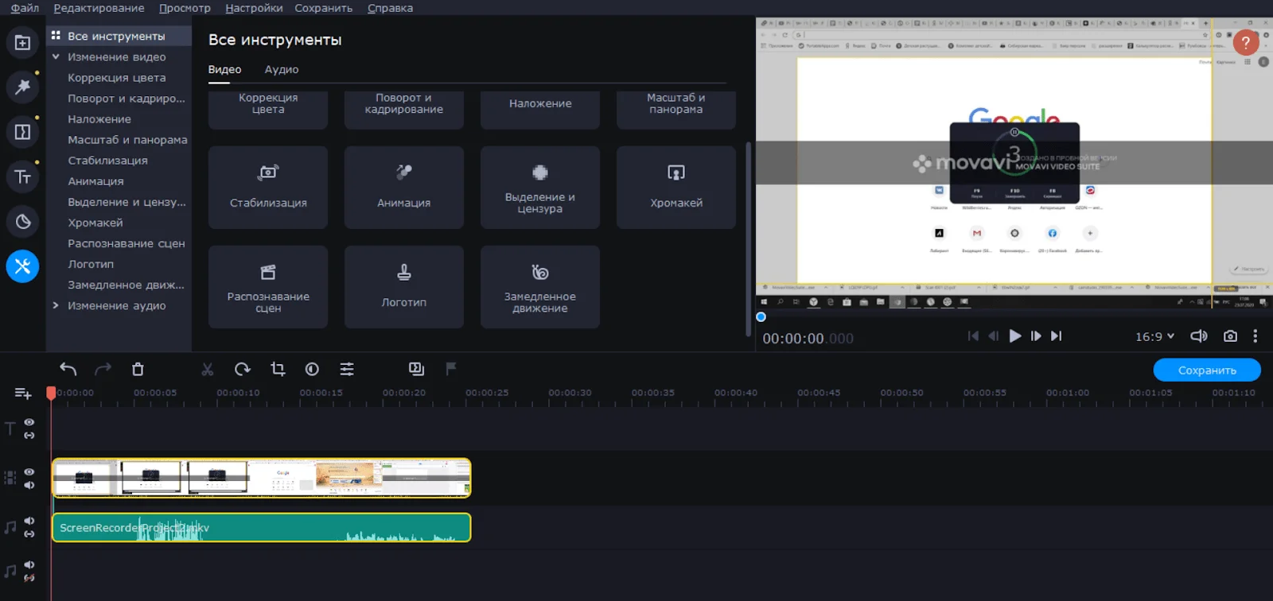
Task: Select the Chroma key tool tile
Action: 675,188
